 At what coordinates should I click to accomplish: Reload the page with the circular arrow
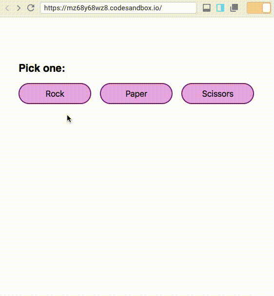(31, 8)
